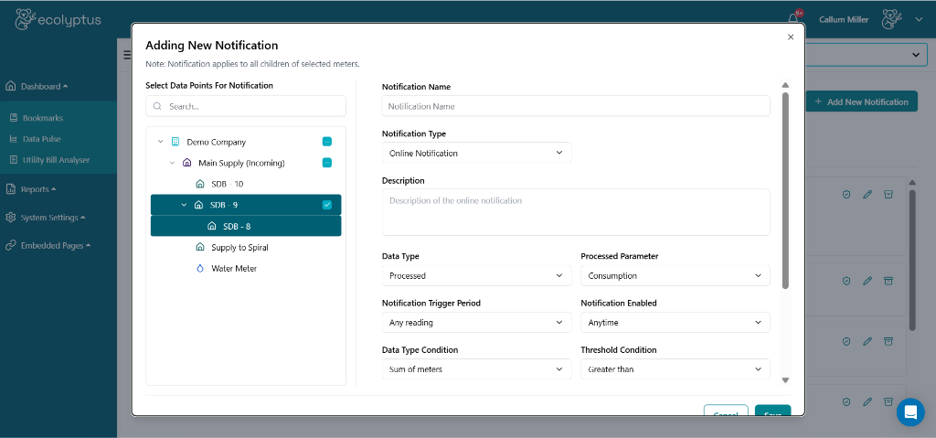
Task: Click the Notification Name input field
Action: (x=576, y=106)
